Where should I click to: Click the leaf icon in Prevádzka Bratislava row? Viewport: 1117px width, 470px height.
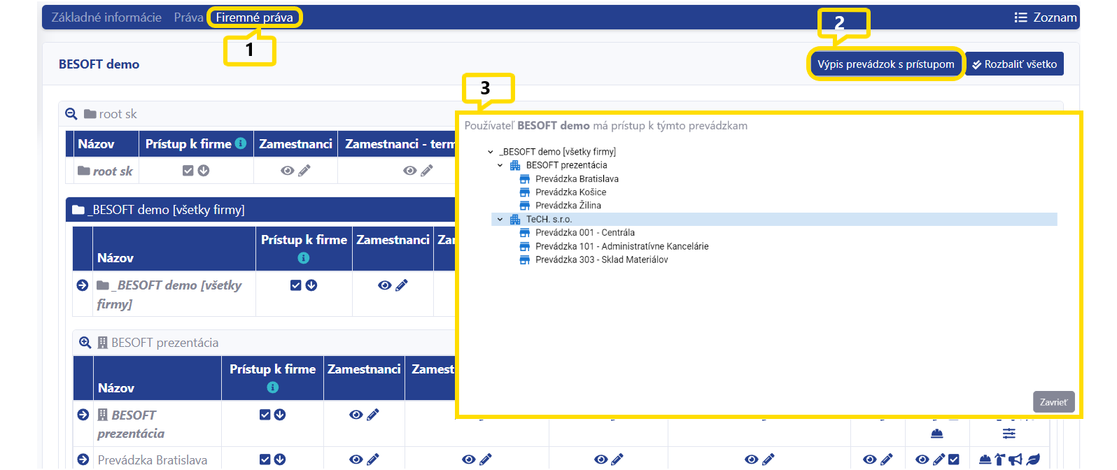coord(1033,459)
